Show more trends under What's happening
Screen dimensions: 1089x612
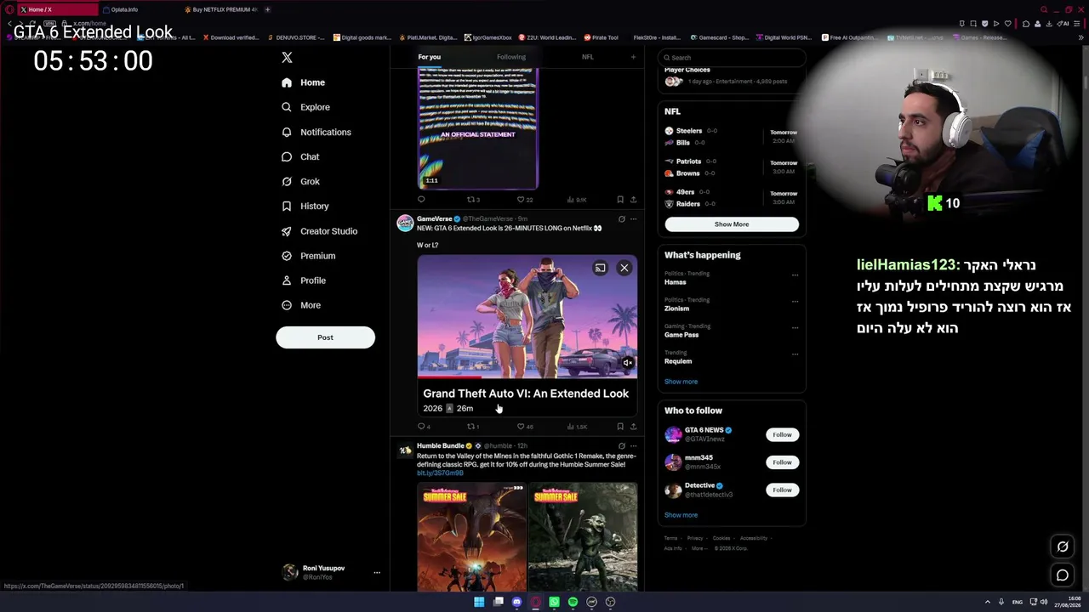click(681, 382)
